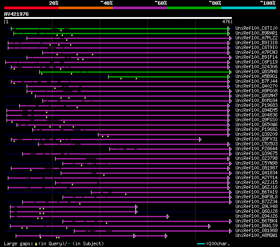The image size is (280, 247).
Task: Select the UniRef100_B9I3I8 label
Action: click(256, 43)
